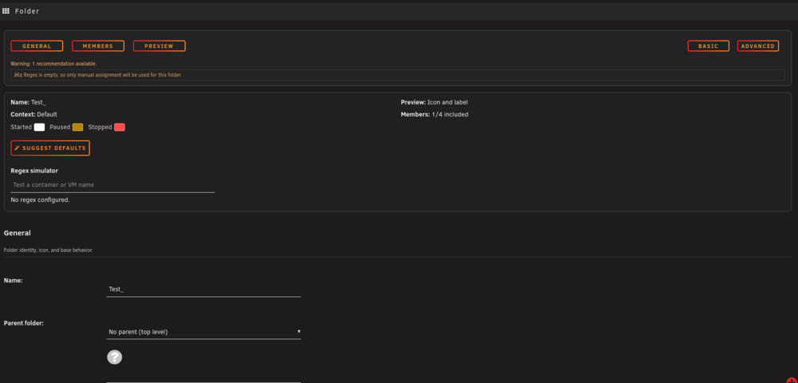Screen dimensions: 798x383
Task: Click the Preview Icon and label summary
Action: [434, 102]
